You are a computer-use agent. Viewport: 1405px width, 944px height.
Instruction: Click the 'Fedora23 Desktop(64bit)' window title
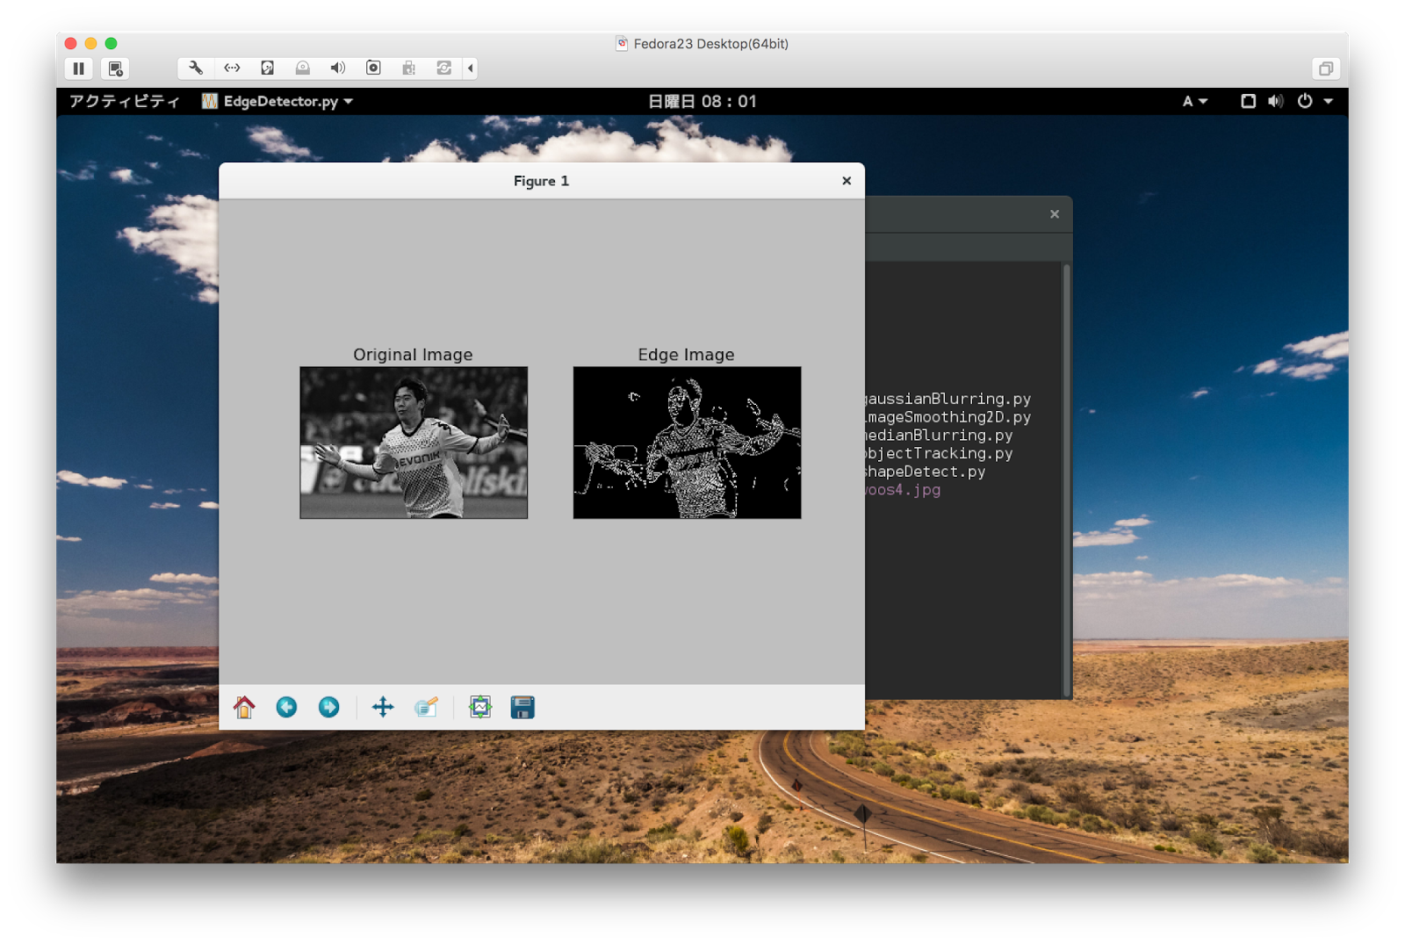click(x=710, y=44)
